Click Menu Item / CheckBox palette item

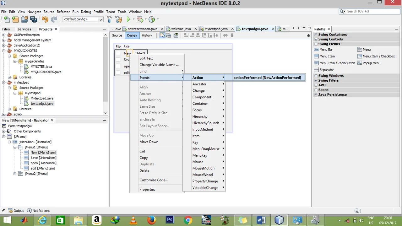[376, 56]
